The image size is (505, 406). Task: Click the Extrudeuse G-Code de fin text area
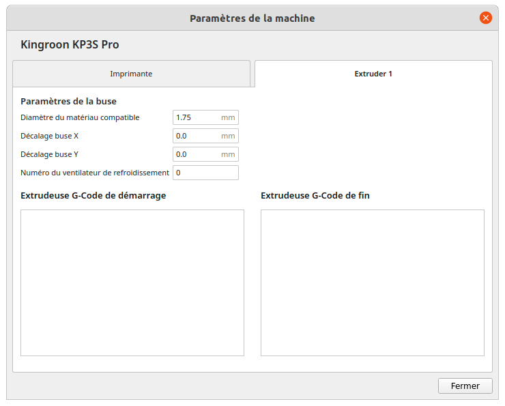click(x=373, y=282)
